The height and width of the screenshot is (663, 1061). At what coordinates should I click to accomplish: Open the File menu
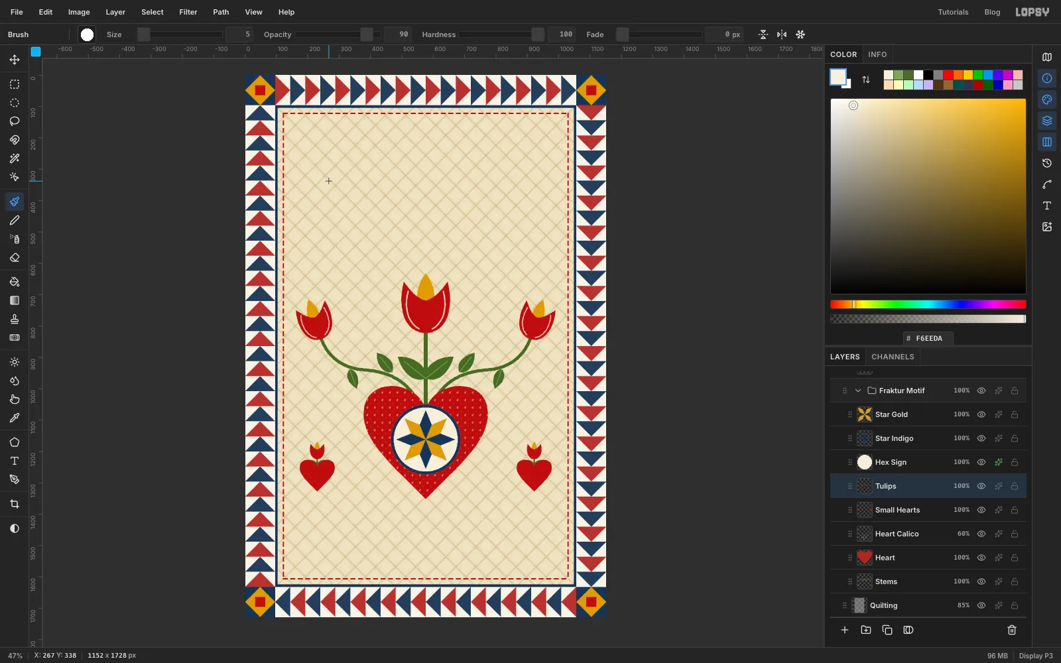[17, 12]
